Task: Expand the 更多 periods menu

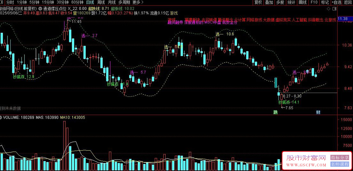Action: pyautogui.click(x=138, y=2)
